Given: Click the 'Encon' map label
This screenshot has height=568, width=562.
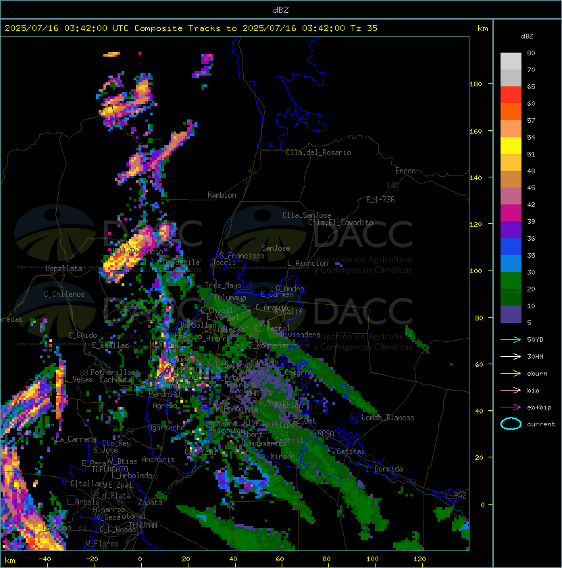Looking at the screenshot, I should click(x=405, y=171).
